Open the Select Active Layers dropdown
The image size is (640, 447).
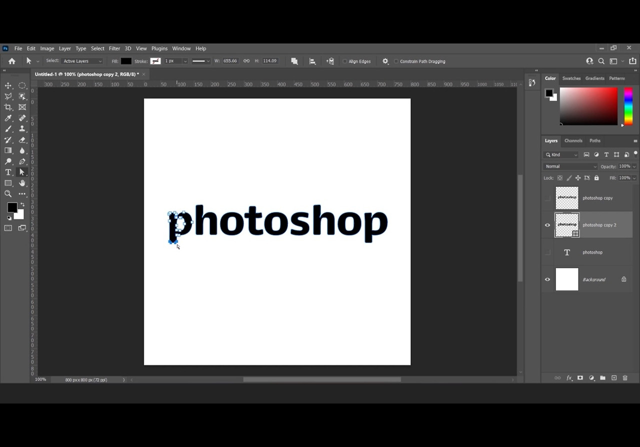[82, 61]
